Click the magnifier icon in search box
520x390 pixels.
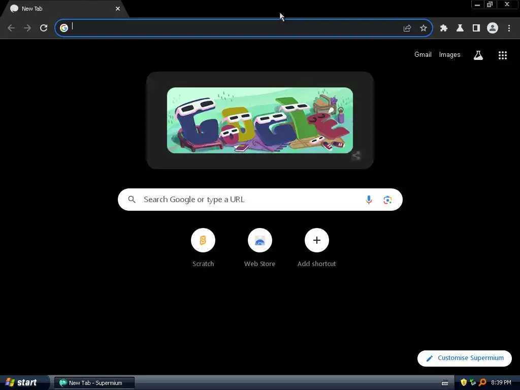[132, 199]
